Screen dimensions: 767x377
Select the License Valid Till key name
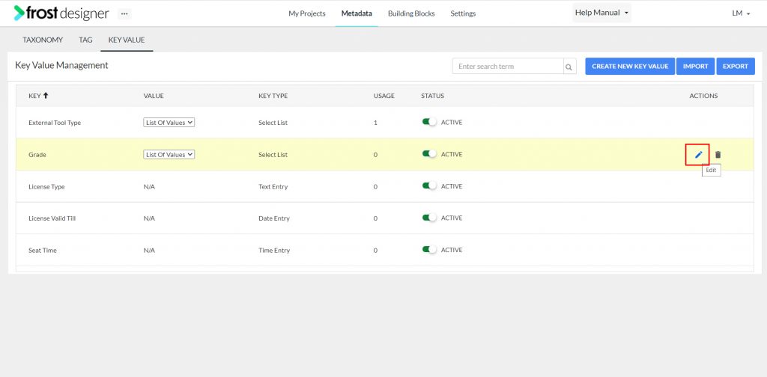pyautogui.click(x=52, y=218)
